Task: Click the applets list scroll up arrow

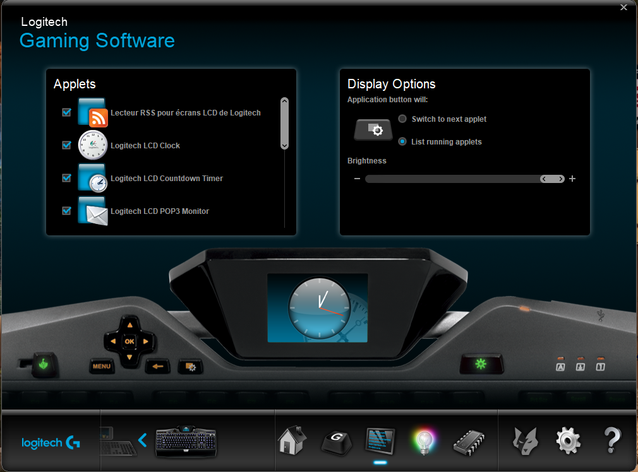Action: click(x=285, y=101)
